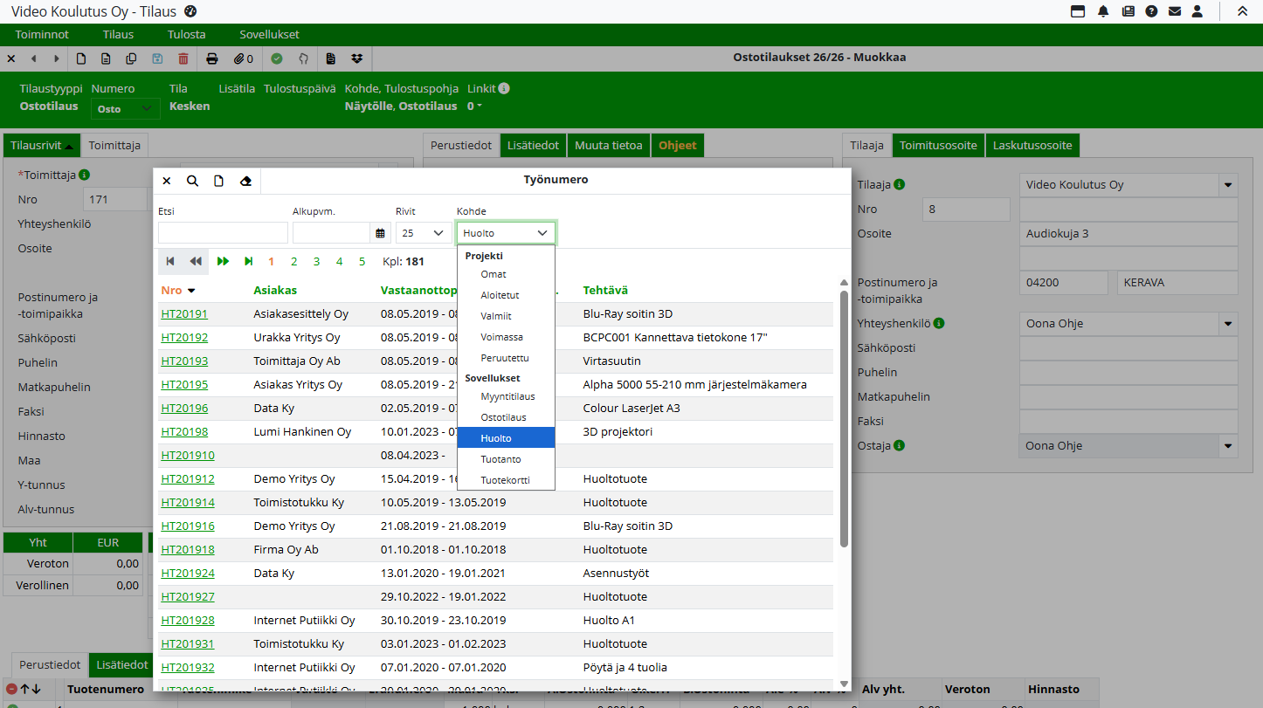
Task: Go to next page with green double arrow
Action: [223, 261]
